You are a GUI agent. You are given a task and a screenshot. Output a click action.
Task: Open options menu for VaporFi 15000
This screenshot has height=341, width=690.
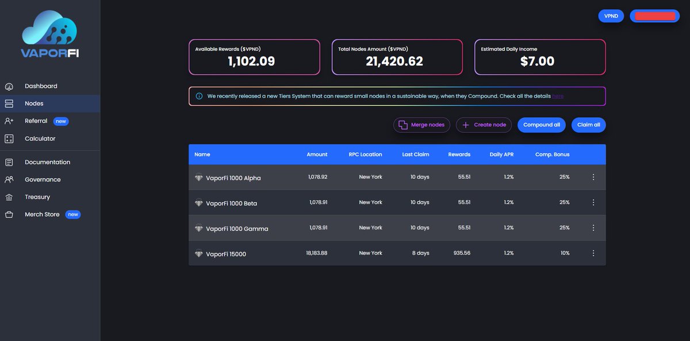(x=593, y=253)
